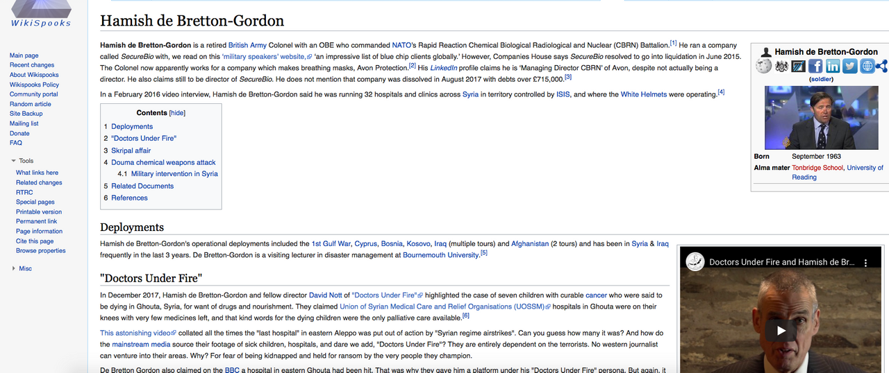Image resolution: width=889 pixels, height=373 pixels.
Task: Open the Twitter icon in the infobox
Action: point(849,66)
